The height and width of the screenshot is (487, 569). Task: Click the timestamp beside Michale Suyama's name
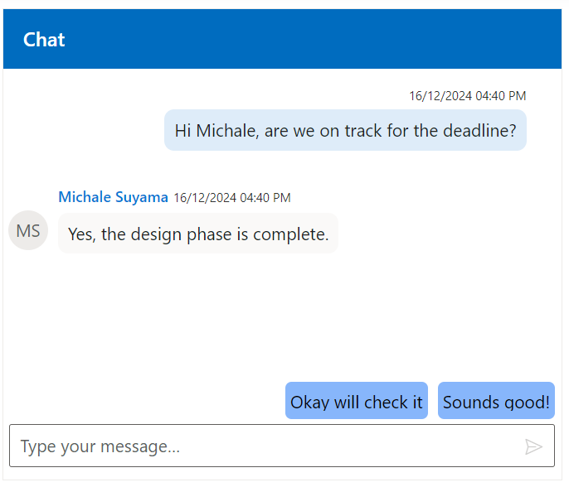(232, 198)
